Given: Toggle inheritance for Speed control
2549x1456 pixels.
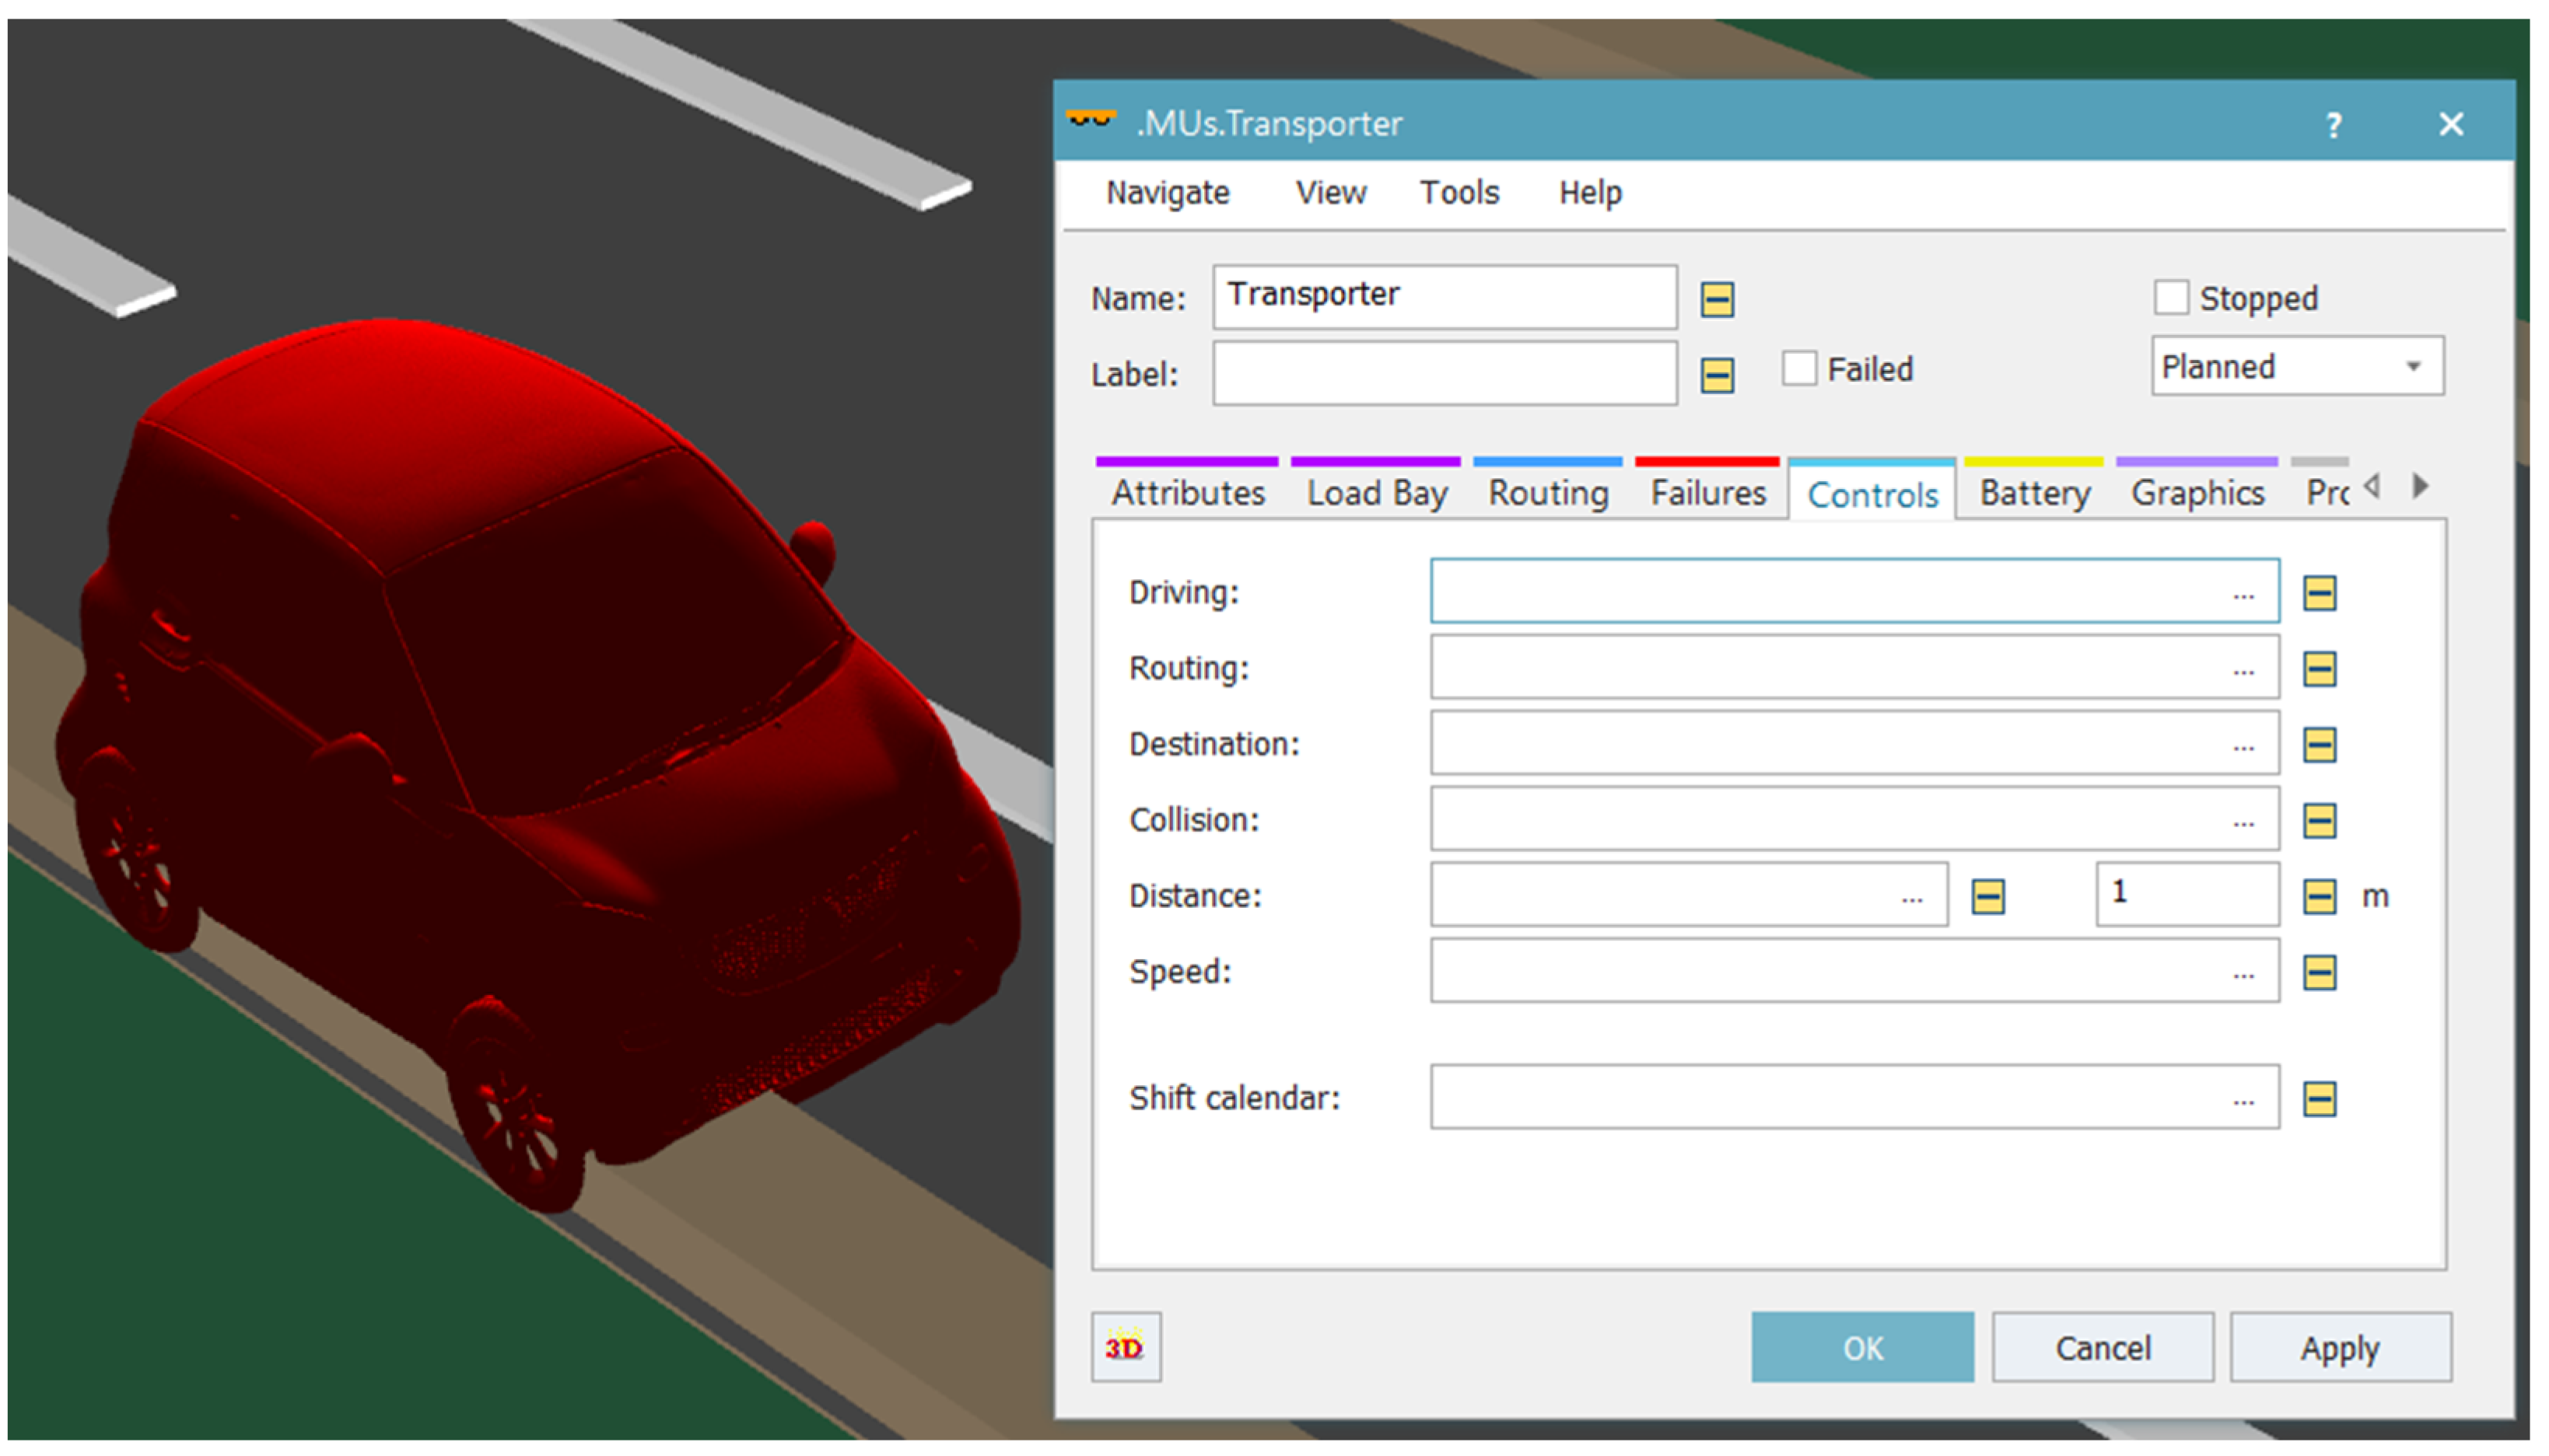Looking at the screenshot, I should (x=2319, y=972).
